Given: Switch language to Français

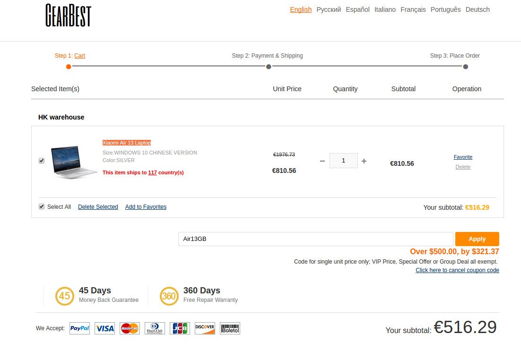Looking at the screenshot, I should point(413,9).
